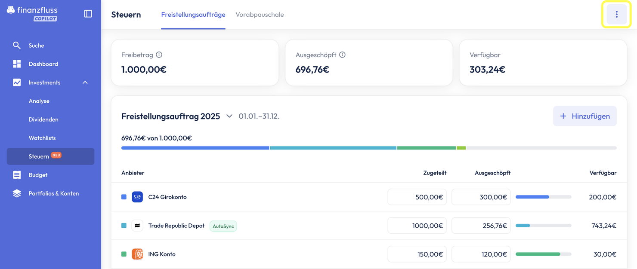The width and height of the screenshot is (637, 269).
Task: Click the Budget list icon
Action: (17, 175)
